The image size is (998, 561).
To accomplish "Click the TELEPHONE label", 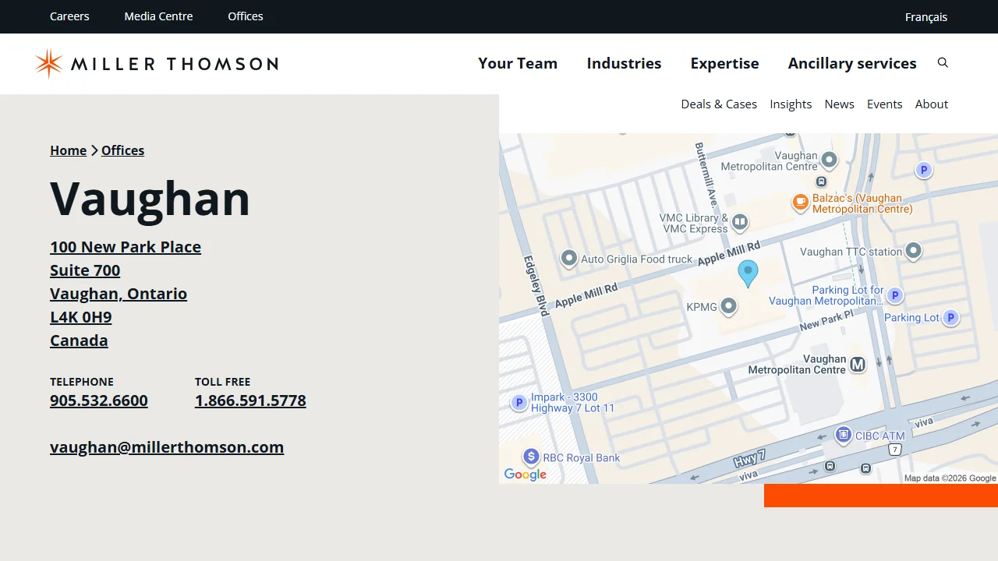I will click(82, 382).
